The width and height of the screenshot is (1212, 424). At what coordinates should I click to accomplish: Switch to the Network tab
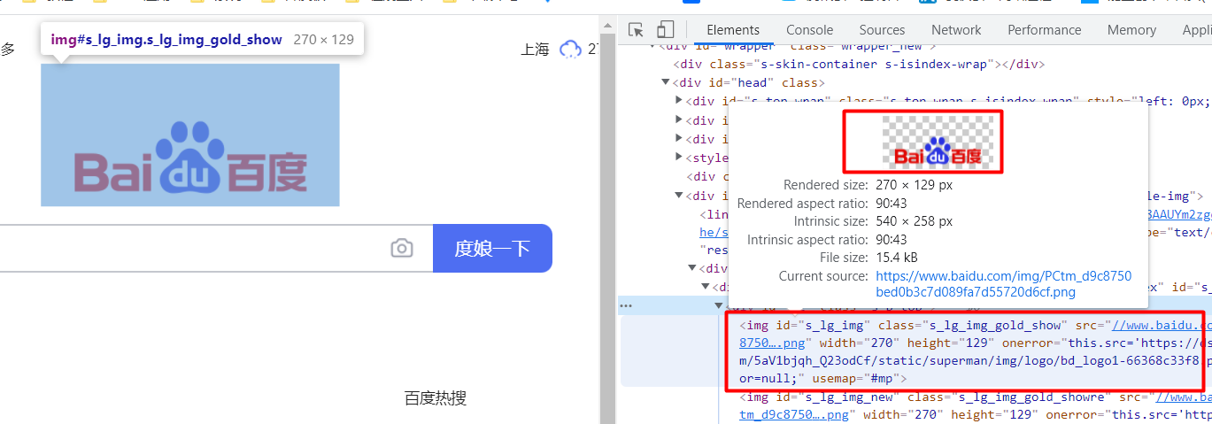pos(956,29)
